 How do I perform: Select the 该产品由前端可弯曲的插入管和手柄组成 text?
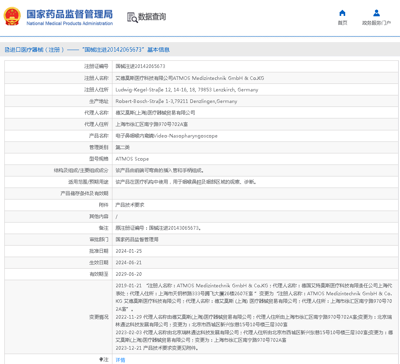coord(159,170)
